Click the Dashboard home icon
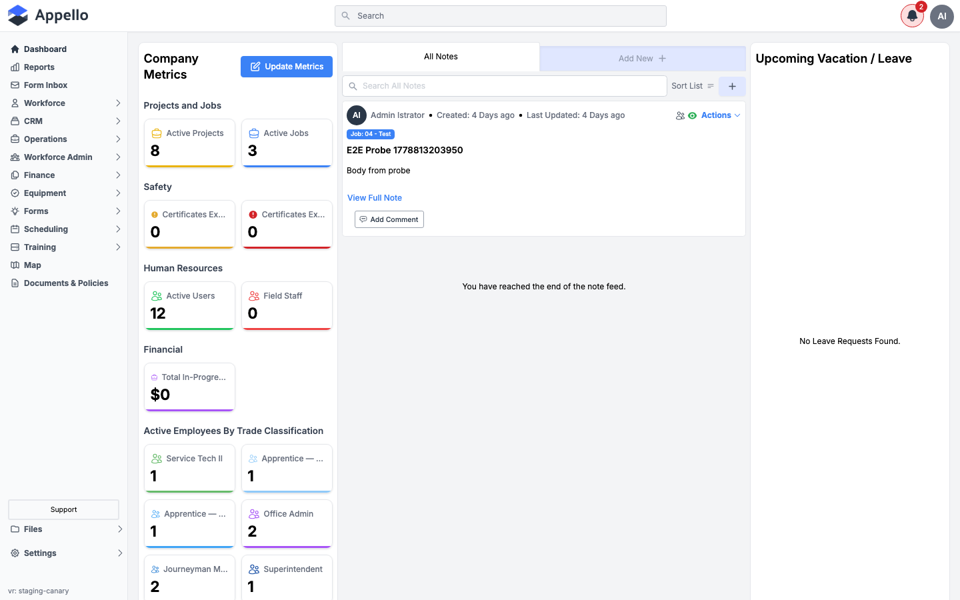 click(15, 49)
